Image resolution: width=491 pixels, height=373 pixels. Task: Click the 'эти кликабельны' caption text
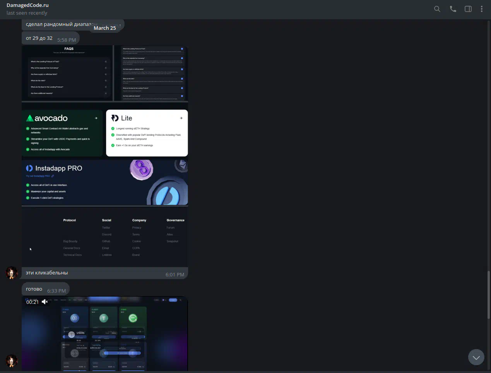coord(47,273)
